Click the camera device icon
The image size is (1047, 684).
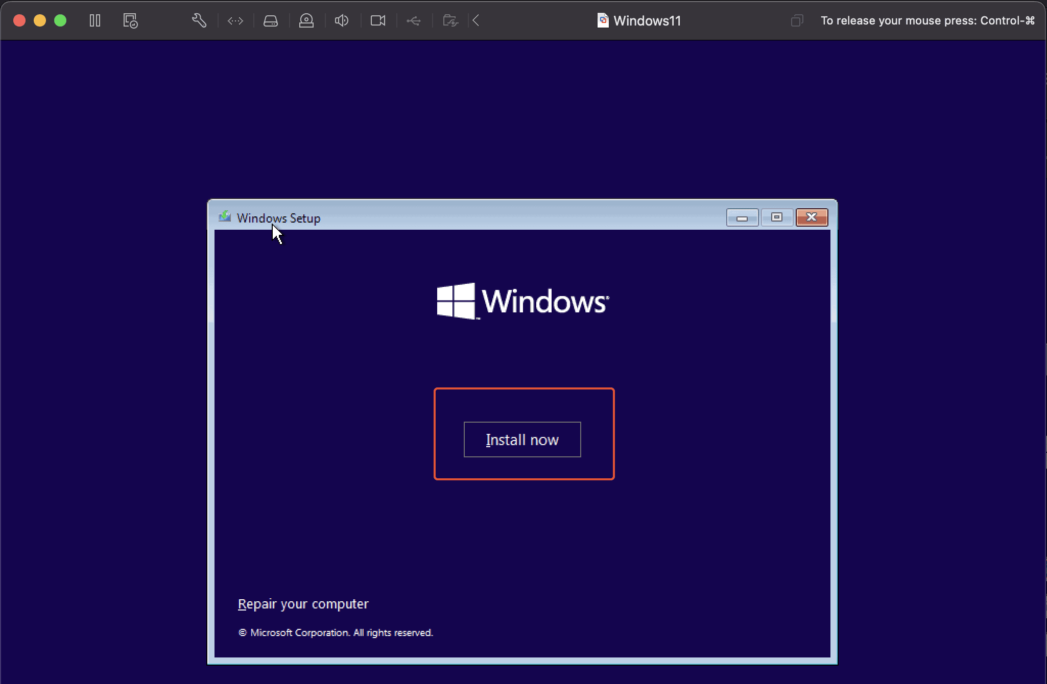[x=378, y=20]
